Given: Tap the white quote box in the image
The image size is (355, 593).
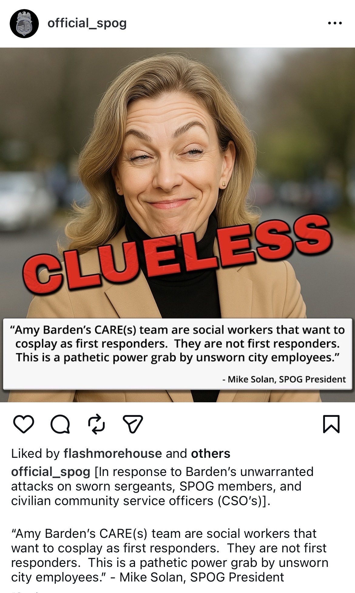Looking at the screenshot, I should pyautogui.click(x=178, y=354).
